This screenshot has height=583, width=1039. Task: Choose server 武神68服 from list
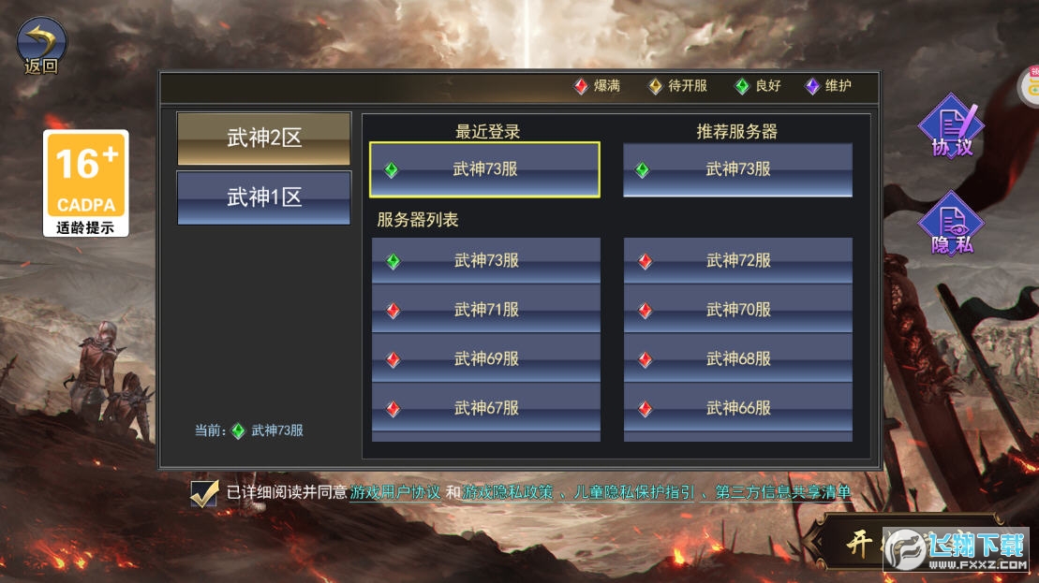pyautogui.click(x=737, y=358)
